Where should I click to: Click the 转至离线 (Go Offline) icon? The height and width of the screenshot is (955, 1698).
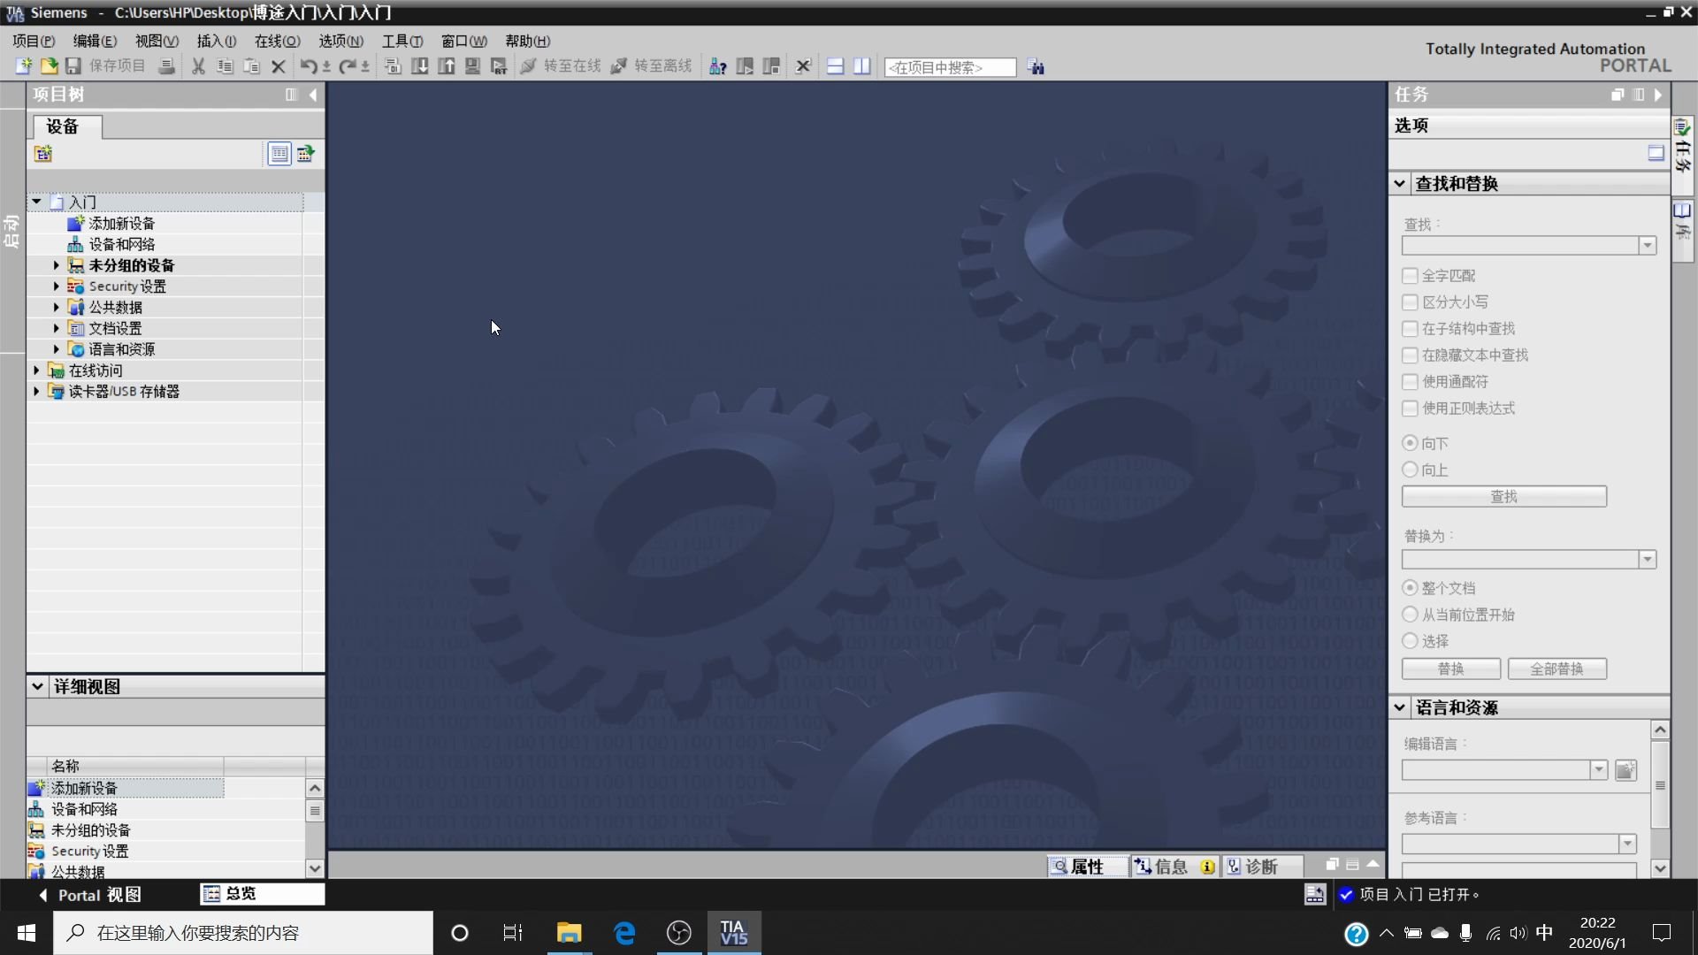pyautogui.click(x=619, y=66)
